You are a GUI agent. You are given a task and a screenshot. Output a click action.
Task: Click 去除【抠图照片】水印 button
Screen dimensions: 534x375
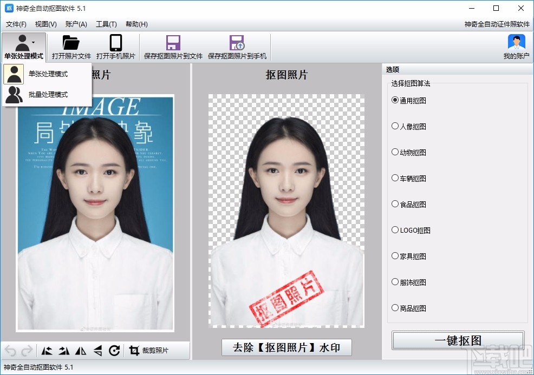(x=286, y=347)
